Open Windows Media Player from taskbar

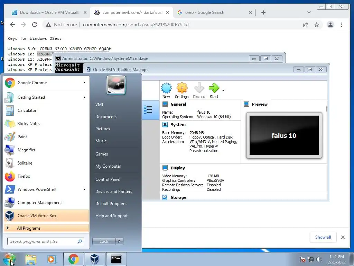pyautogui.click(x=52, y=259)
